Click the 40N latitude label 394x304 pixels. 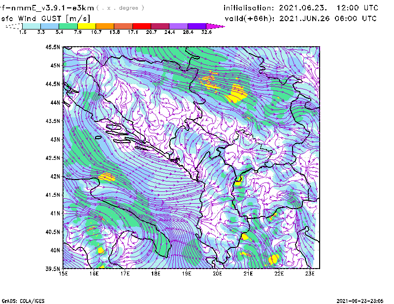point(55,250)
